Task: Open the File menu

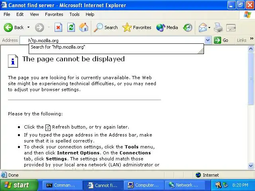Action: pos(7,14)
